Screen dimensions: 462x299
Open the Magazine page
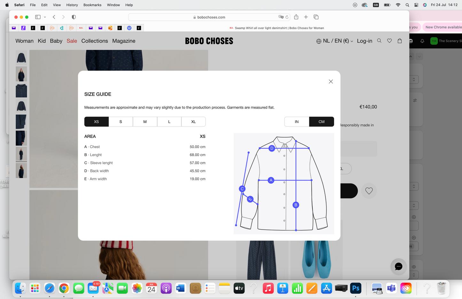click(124, 41)
